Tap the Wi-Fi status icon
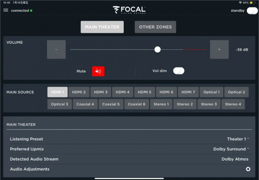 coord(240,3)
